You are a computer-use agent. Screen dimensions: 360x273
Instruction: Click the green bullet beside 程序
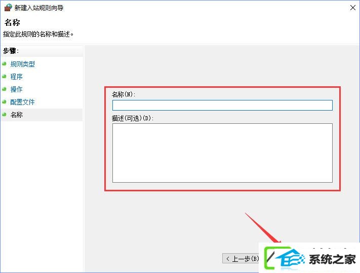point(4,77)
